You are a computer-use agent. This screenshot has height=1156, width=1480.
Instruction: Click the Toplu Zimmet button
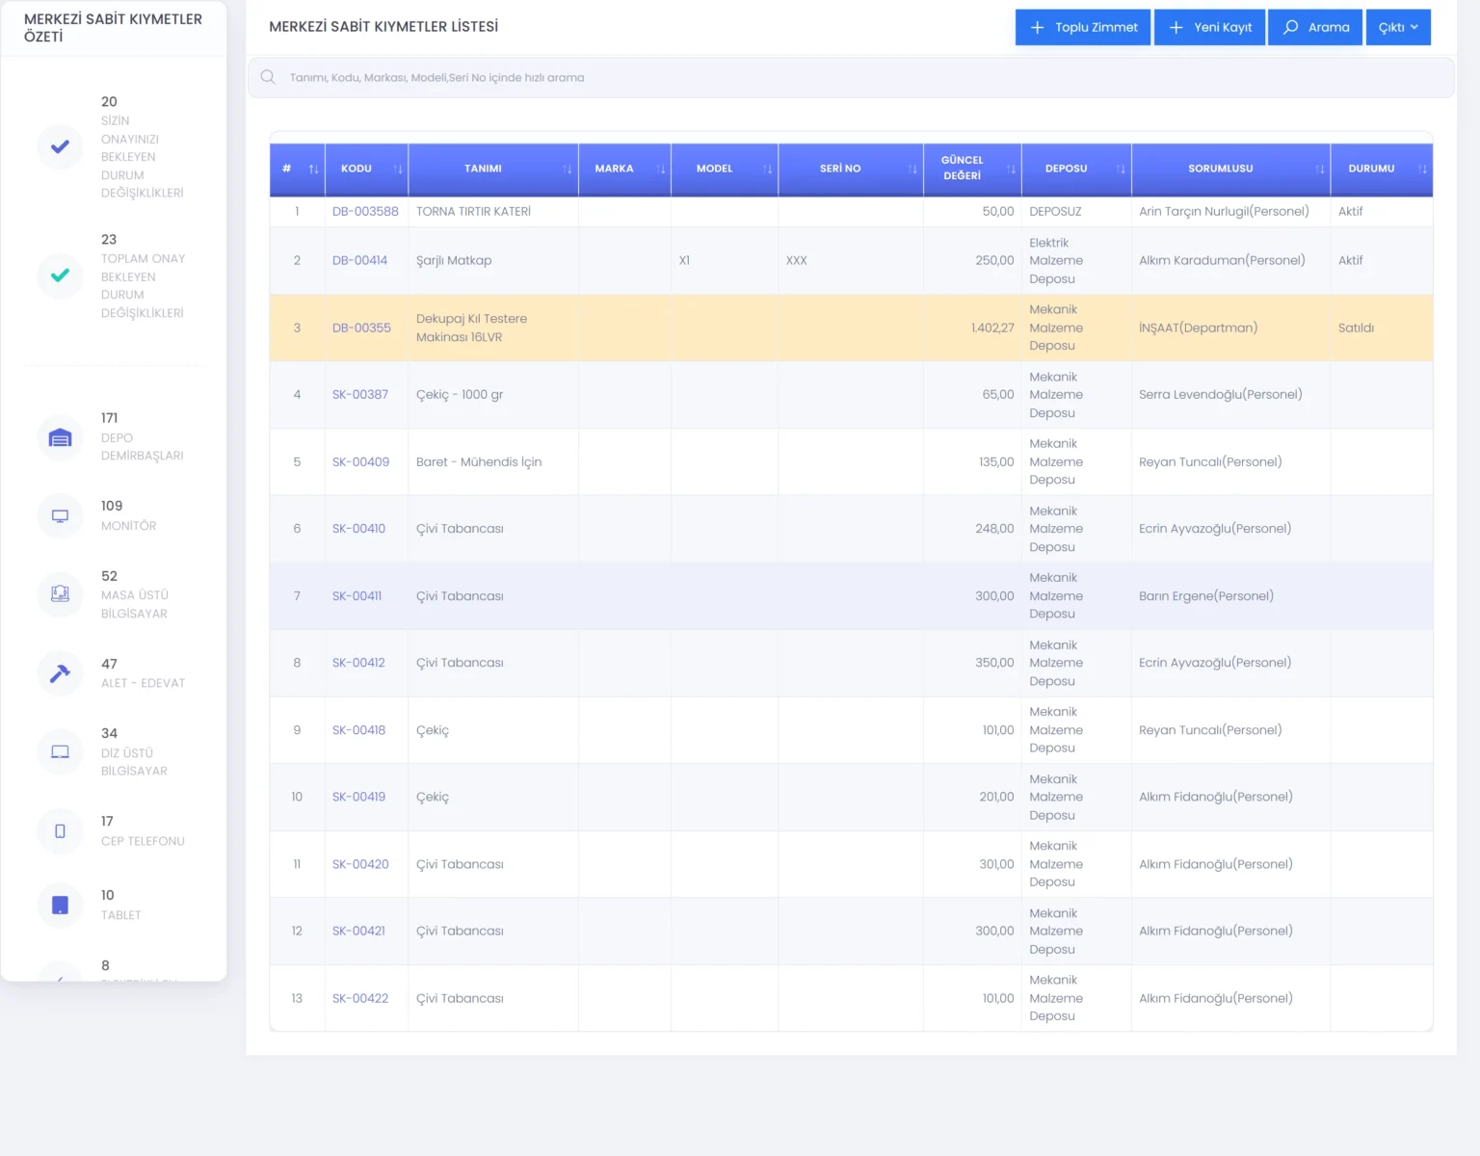point(1083,27)
